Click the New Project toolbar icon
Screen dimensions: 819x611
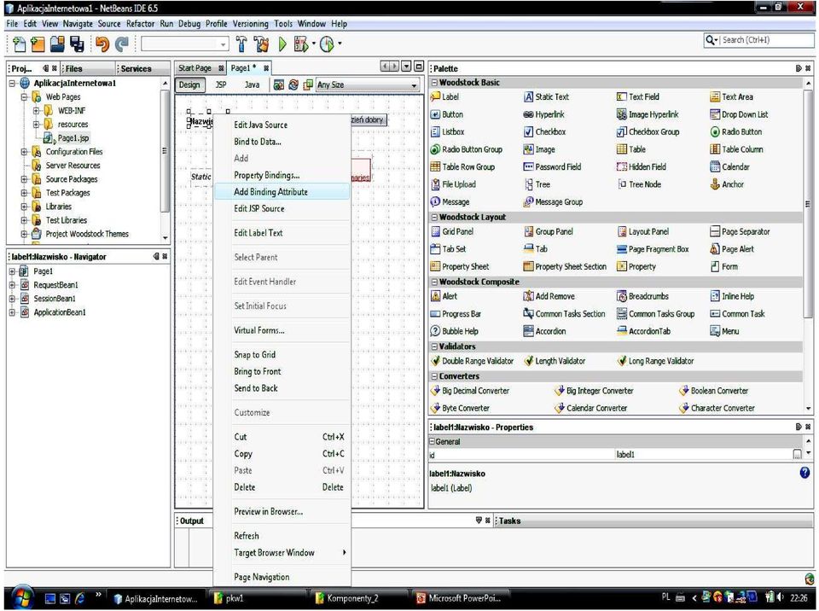pos(38,44)
